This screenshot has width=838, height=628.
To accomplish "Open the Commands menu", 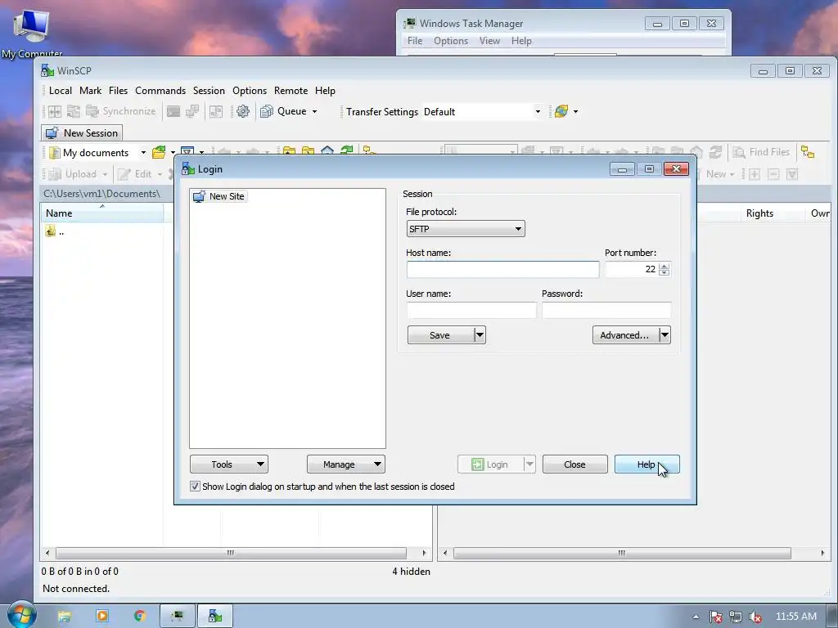I will coord(160,91).
